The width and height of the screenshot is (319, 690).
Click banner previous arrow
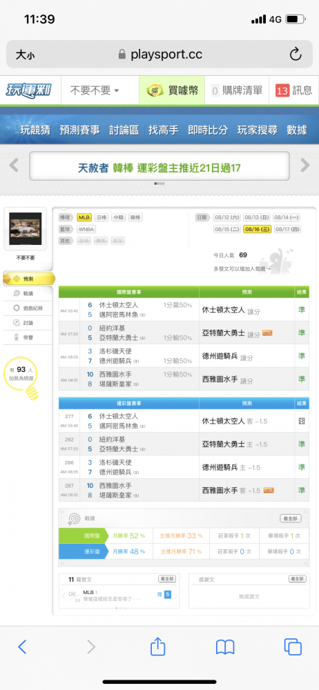pos(14,166)
